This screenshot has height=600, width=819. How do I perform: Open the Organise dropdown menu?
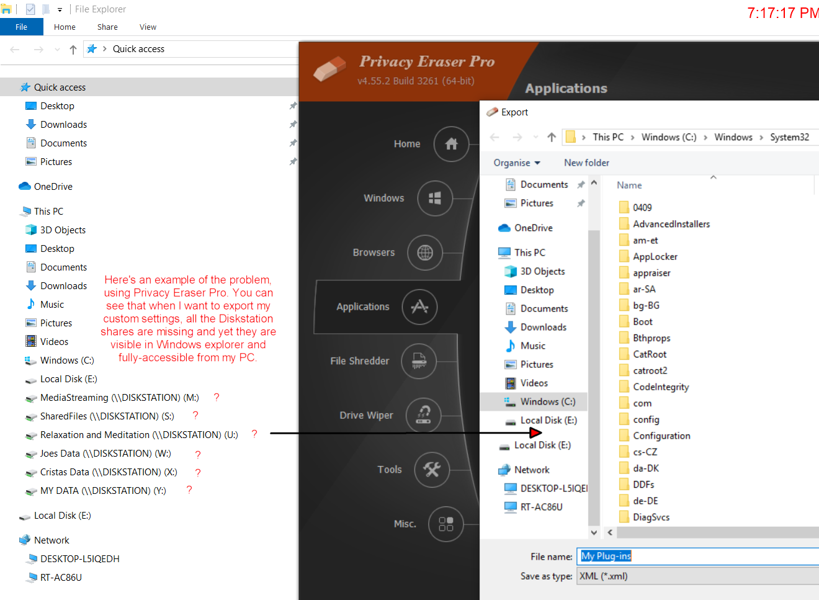(517, 163)
